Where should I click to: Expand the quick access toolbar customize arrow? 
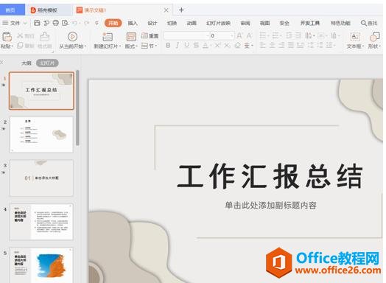coord(96,23)
